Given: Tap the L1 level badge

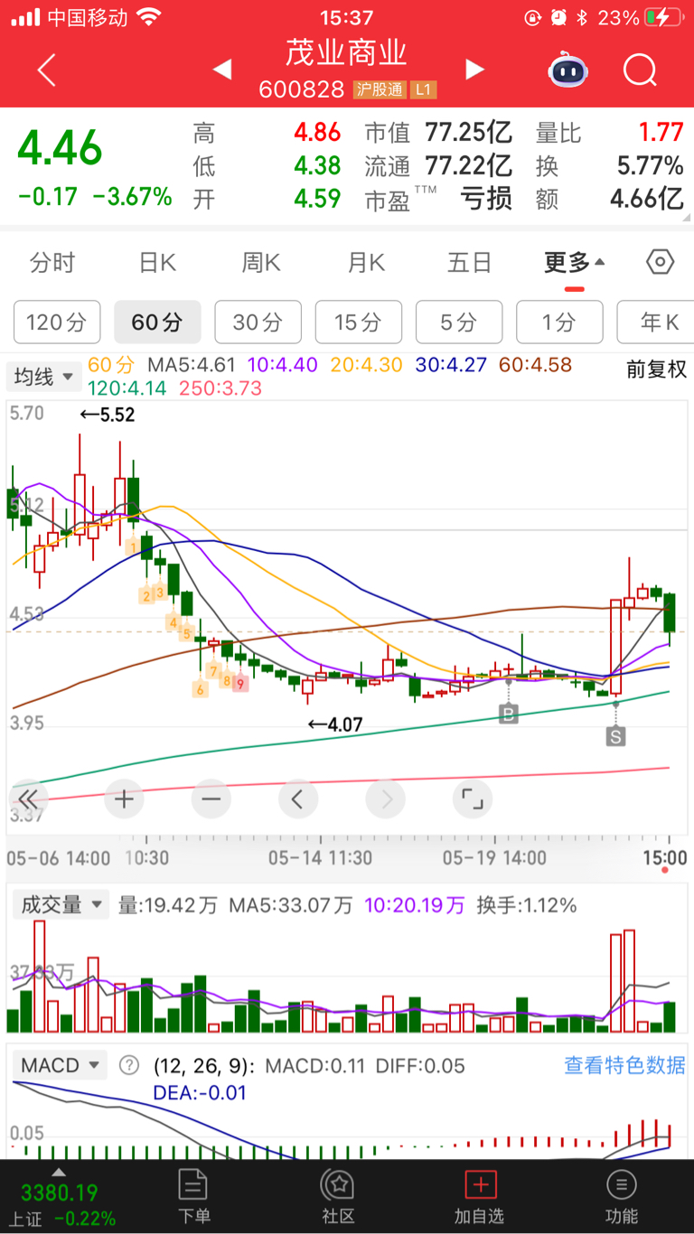Looking at the screenshot, I should (x=424, y=89).
